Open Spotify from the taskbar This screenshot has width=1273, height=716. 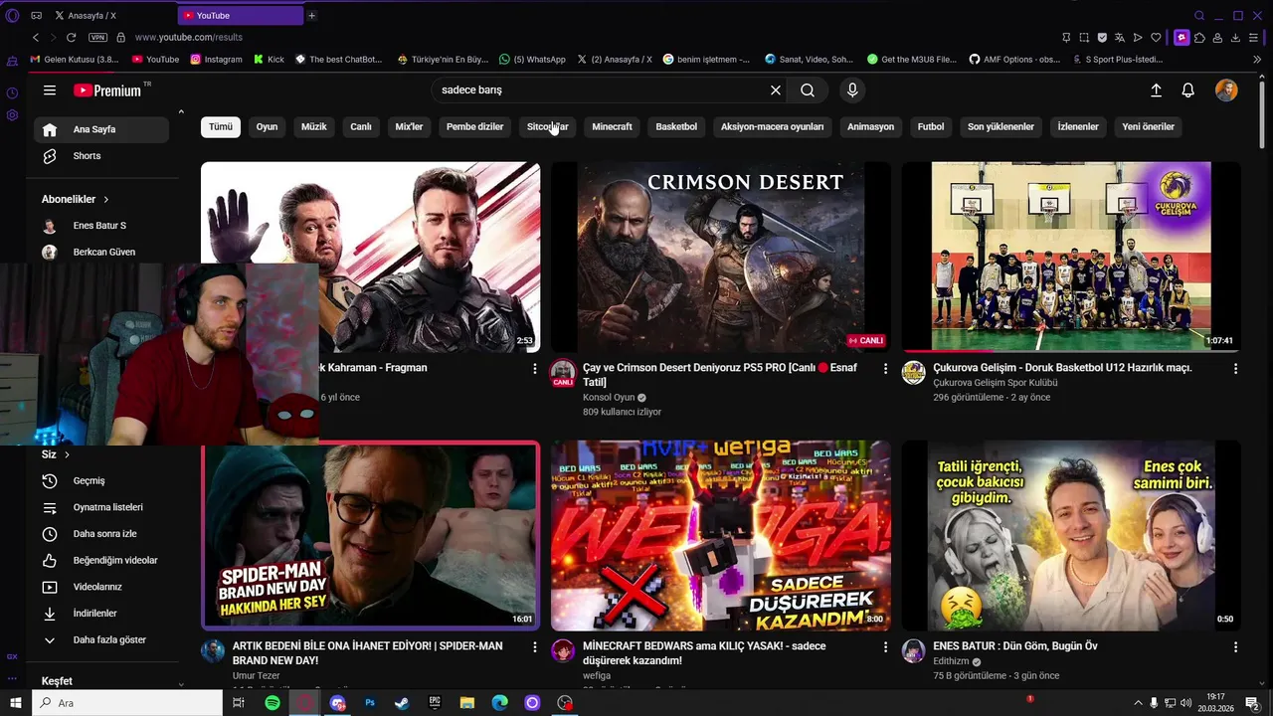click(273, 703)
